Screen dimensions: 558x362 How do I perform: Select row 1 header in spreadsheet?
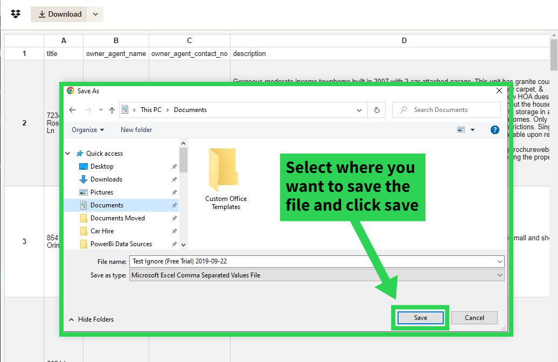click(x=24, y=54)
